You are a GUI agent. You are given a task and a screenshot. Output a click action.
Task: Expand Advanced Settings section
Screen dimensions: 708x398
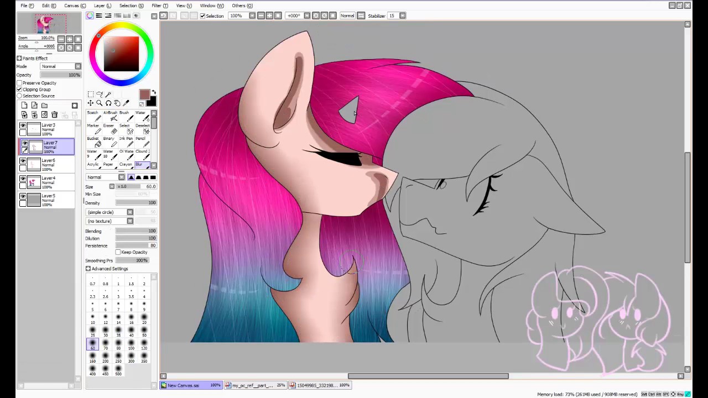88,269
